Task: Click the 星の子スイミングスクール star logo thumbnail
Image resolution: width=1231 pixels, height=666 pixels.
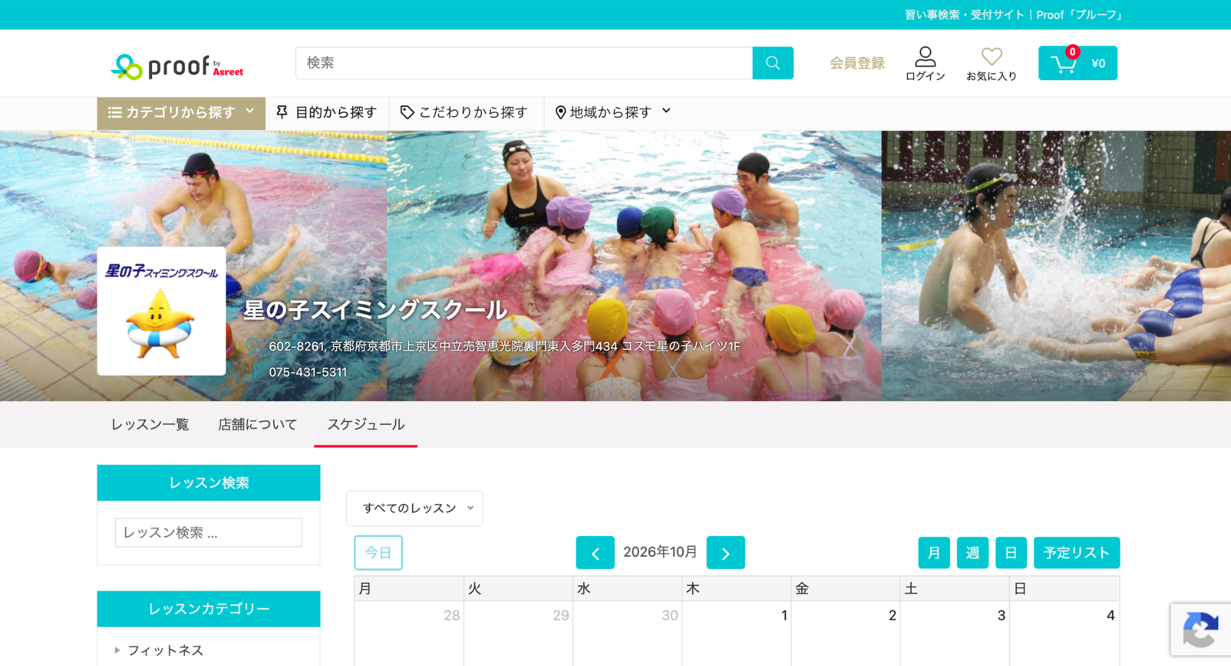Action: pyautogui.click(x=162, y=311)
